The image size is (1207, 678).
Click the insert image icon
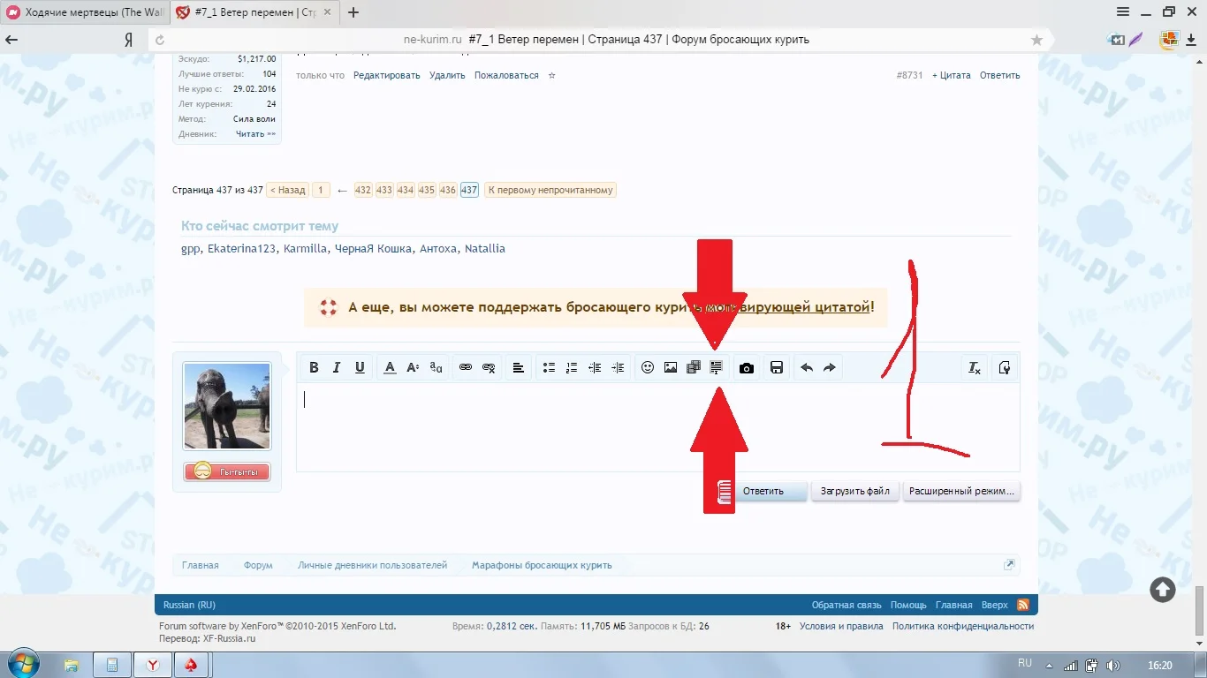tap(671, 368)
